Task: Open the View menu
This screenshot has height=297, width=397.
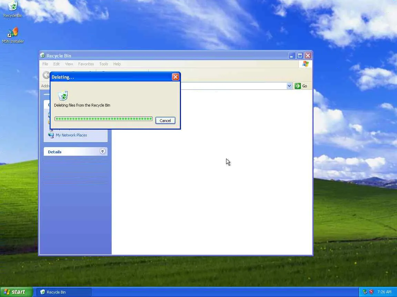Action: (x=69, y=64)
